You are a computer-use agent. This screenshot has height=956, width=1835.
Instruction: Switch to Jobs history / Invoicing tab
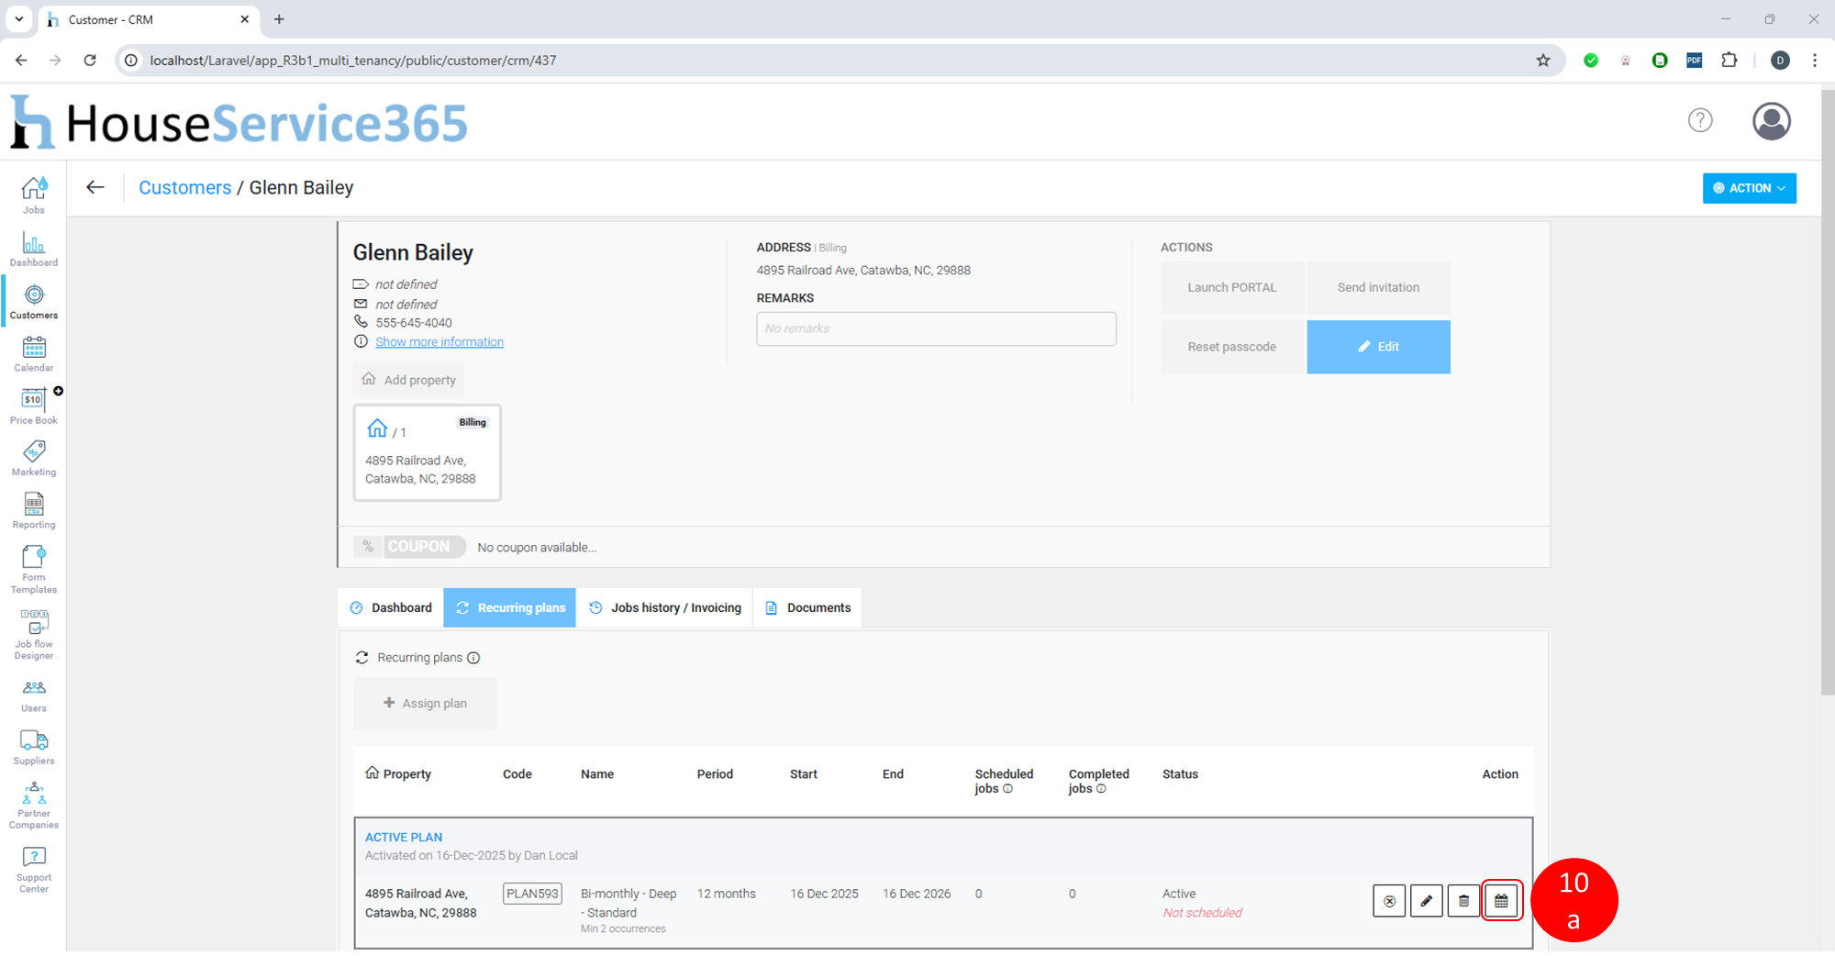(665, 608)
